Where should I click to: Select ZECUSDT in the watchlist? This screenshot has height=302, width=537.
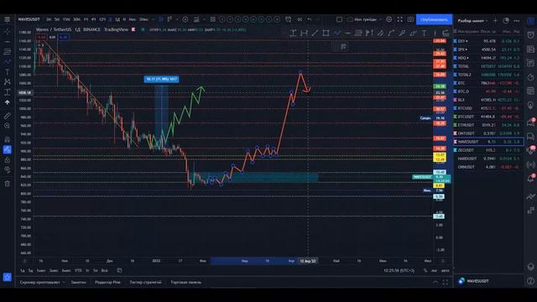(488, 150)
